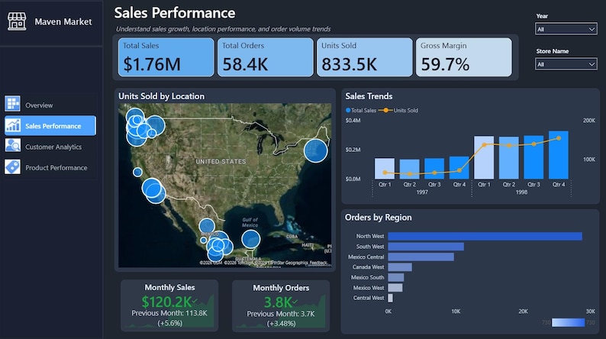Select the Central West region bar
606x339 pixels.
390,298
